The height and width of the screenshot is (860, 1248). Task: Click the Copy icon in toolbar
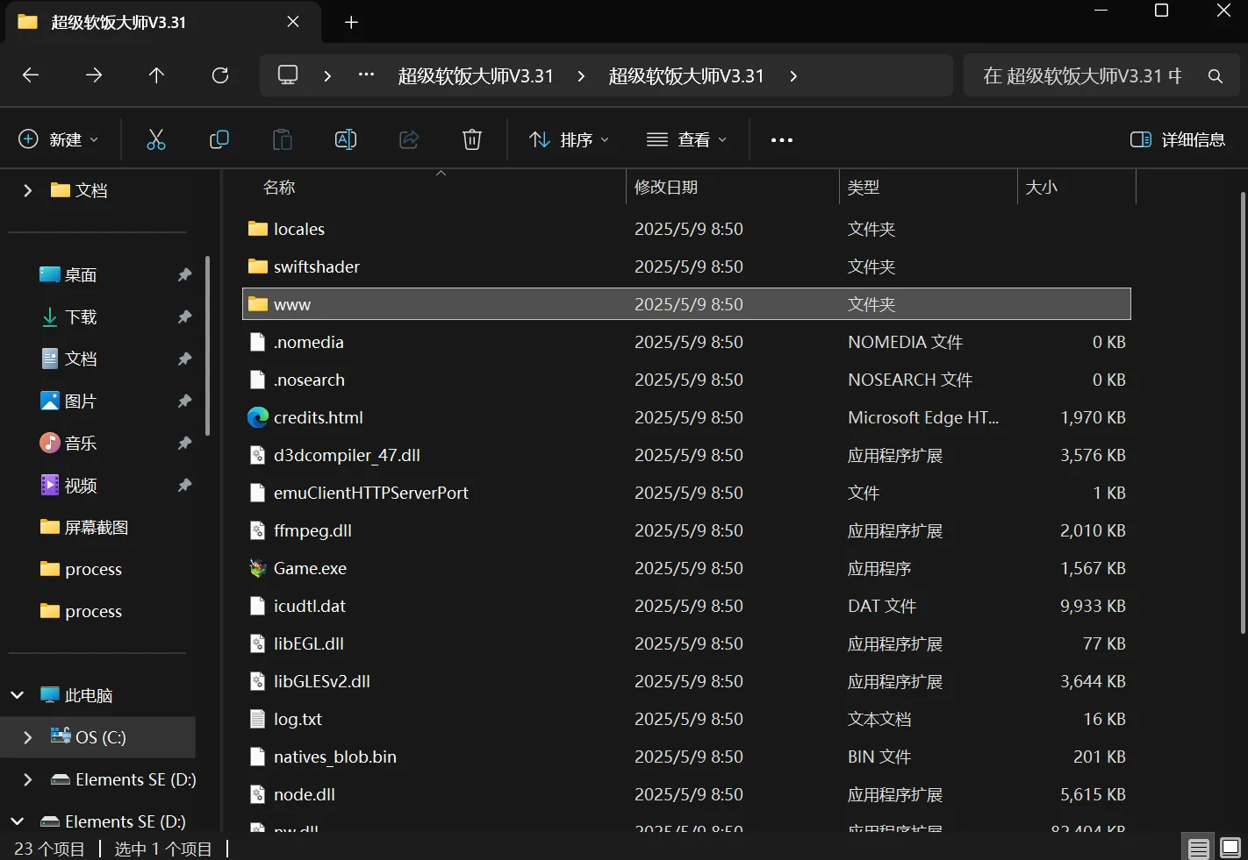click(x=219, y=139)
